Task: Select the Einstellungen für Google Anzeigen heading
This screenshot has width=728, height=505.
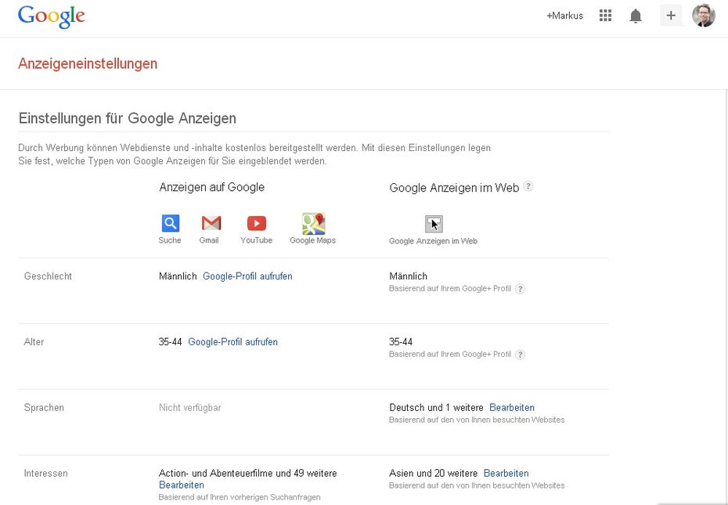Action: [x=128, y=118]
